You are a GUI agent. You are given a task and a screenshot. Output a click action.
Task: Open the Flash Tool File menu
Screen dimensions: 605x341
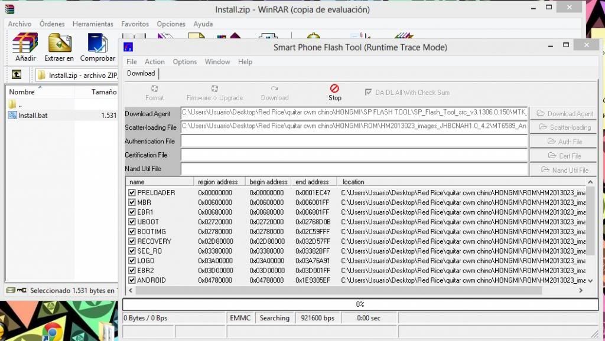pos(132,61)
